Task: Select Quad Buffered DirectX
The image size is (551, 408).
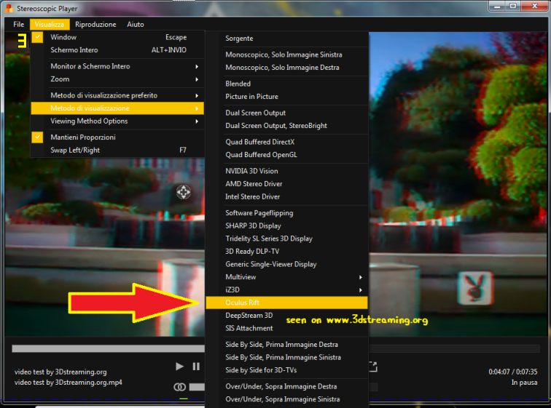Action: [286, 142]
